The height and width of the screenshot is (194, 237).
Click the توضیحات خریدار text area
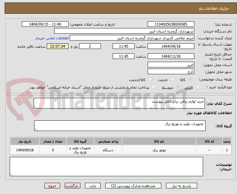(x=106, y=167)
